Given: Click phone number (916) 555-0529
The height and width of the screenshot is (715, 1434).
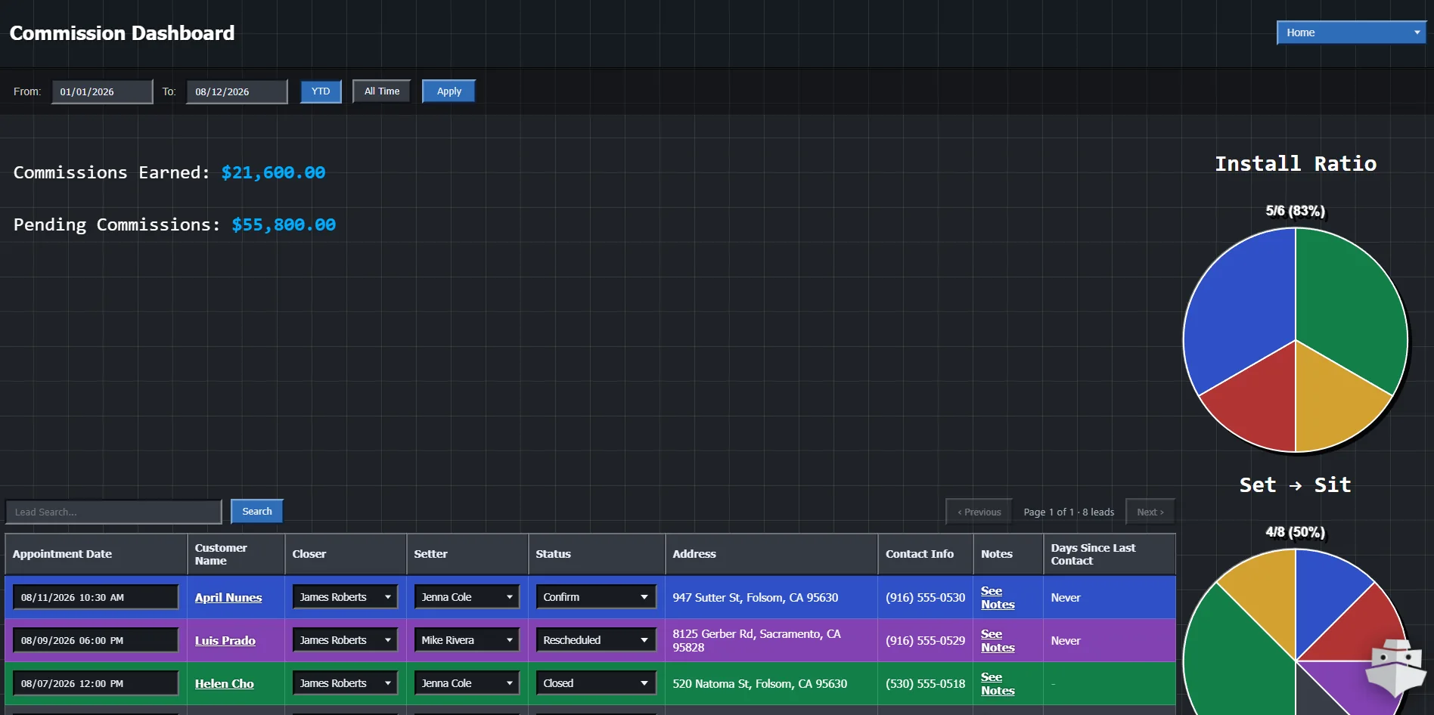Looking at the screenshot, I should pyautogui.click(x=925, y=640).
